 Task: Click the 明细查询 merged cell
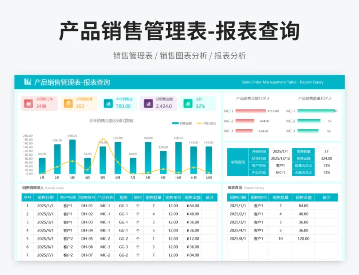pyautogui.click(x=238, y=162)
